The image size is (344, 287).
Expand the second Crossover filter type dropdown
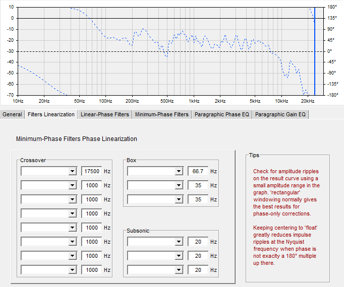tap(49, 185)
